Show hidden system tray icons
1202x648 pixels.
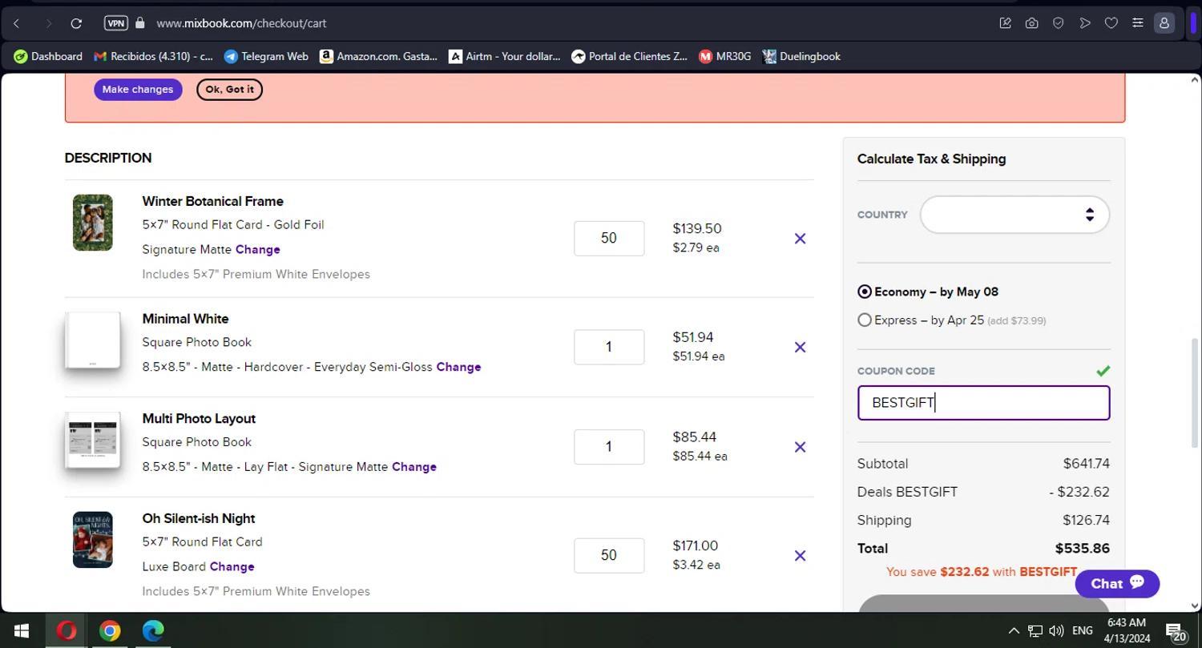[x=1014, y=631]
